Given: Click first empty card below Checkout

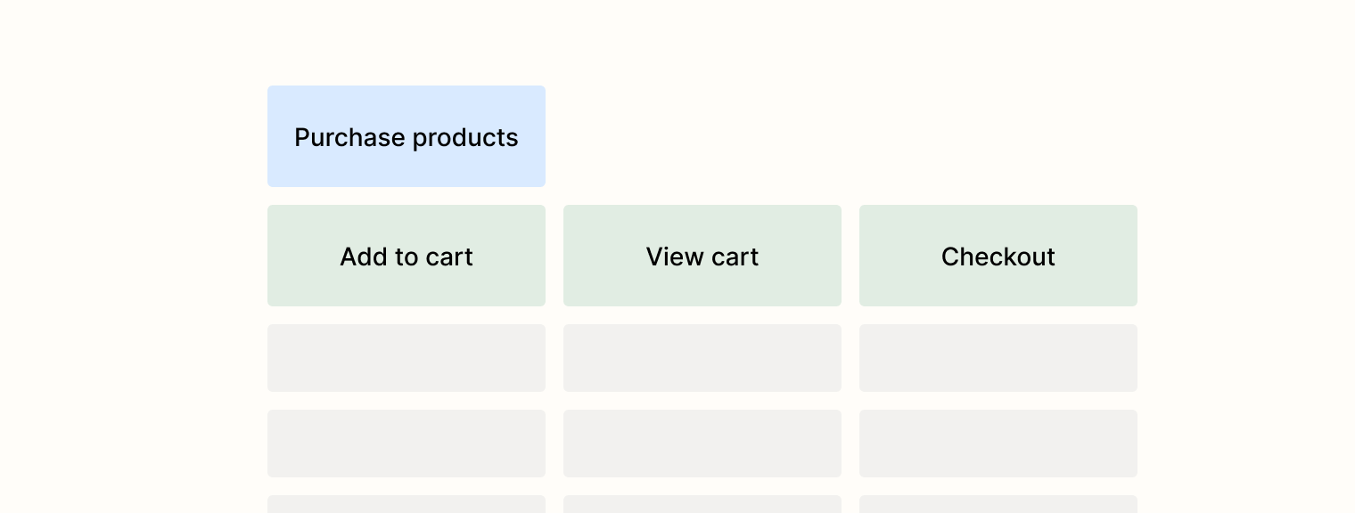Looking at the screenshot, I should (x=998, y=358).
